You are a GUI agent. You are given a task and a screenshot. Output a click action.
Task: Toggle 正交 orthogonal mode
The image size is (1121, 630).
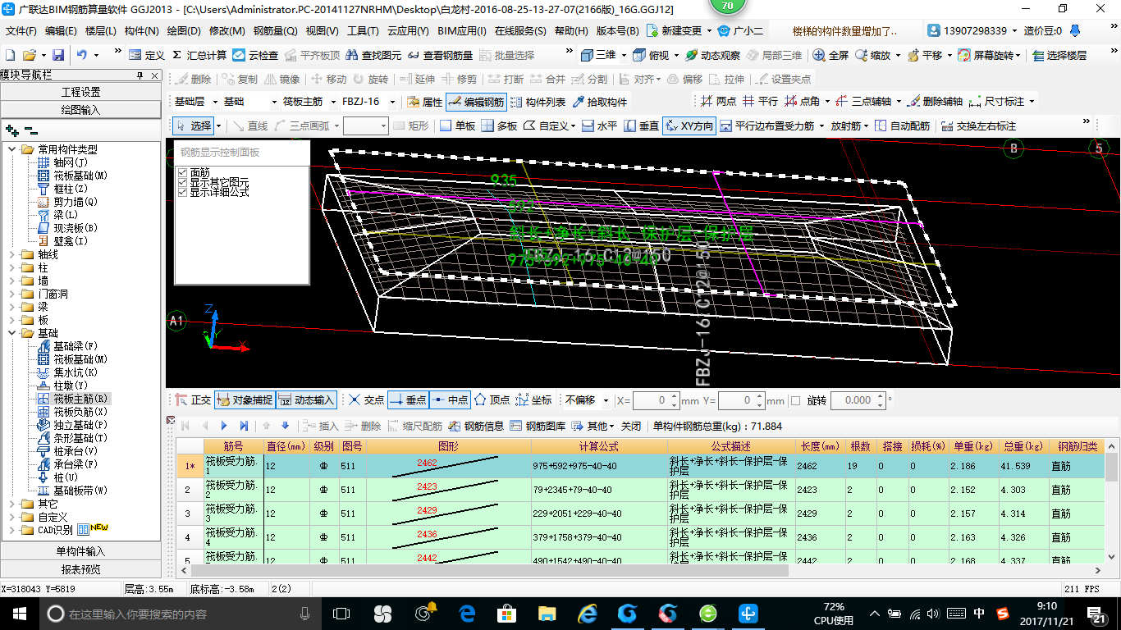pos(192,400)
